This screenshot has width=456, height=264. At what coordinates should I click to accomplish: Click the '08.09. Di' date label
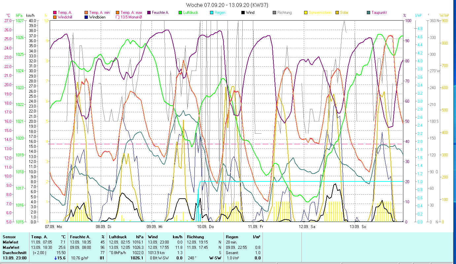pyautogui.click(x=104, y=227)
